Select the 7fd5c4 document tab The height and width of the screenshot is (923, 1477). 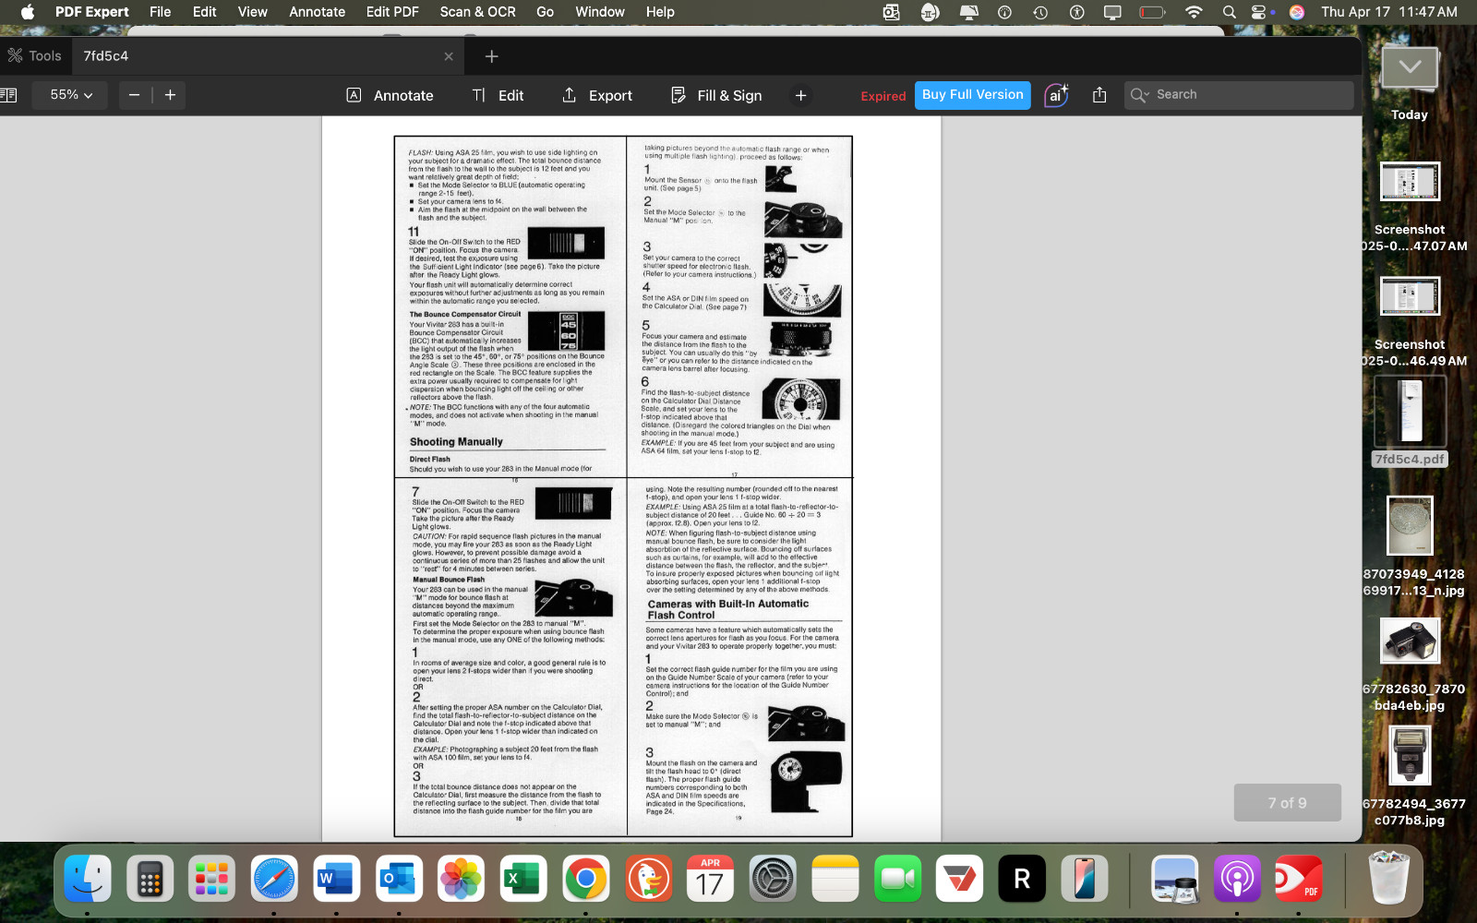[106, 56]
